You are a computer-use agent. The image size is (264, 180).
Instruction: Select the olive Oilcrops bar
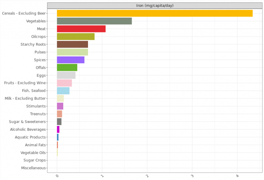tap(76, 36)
